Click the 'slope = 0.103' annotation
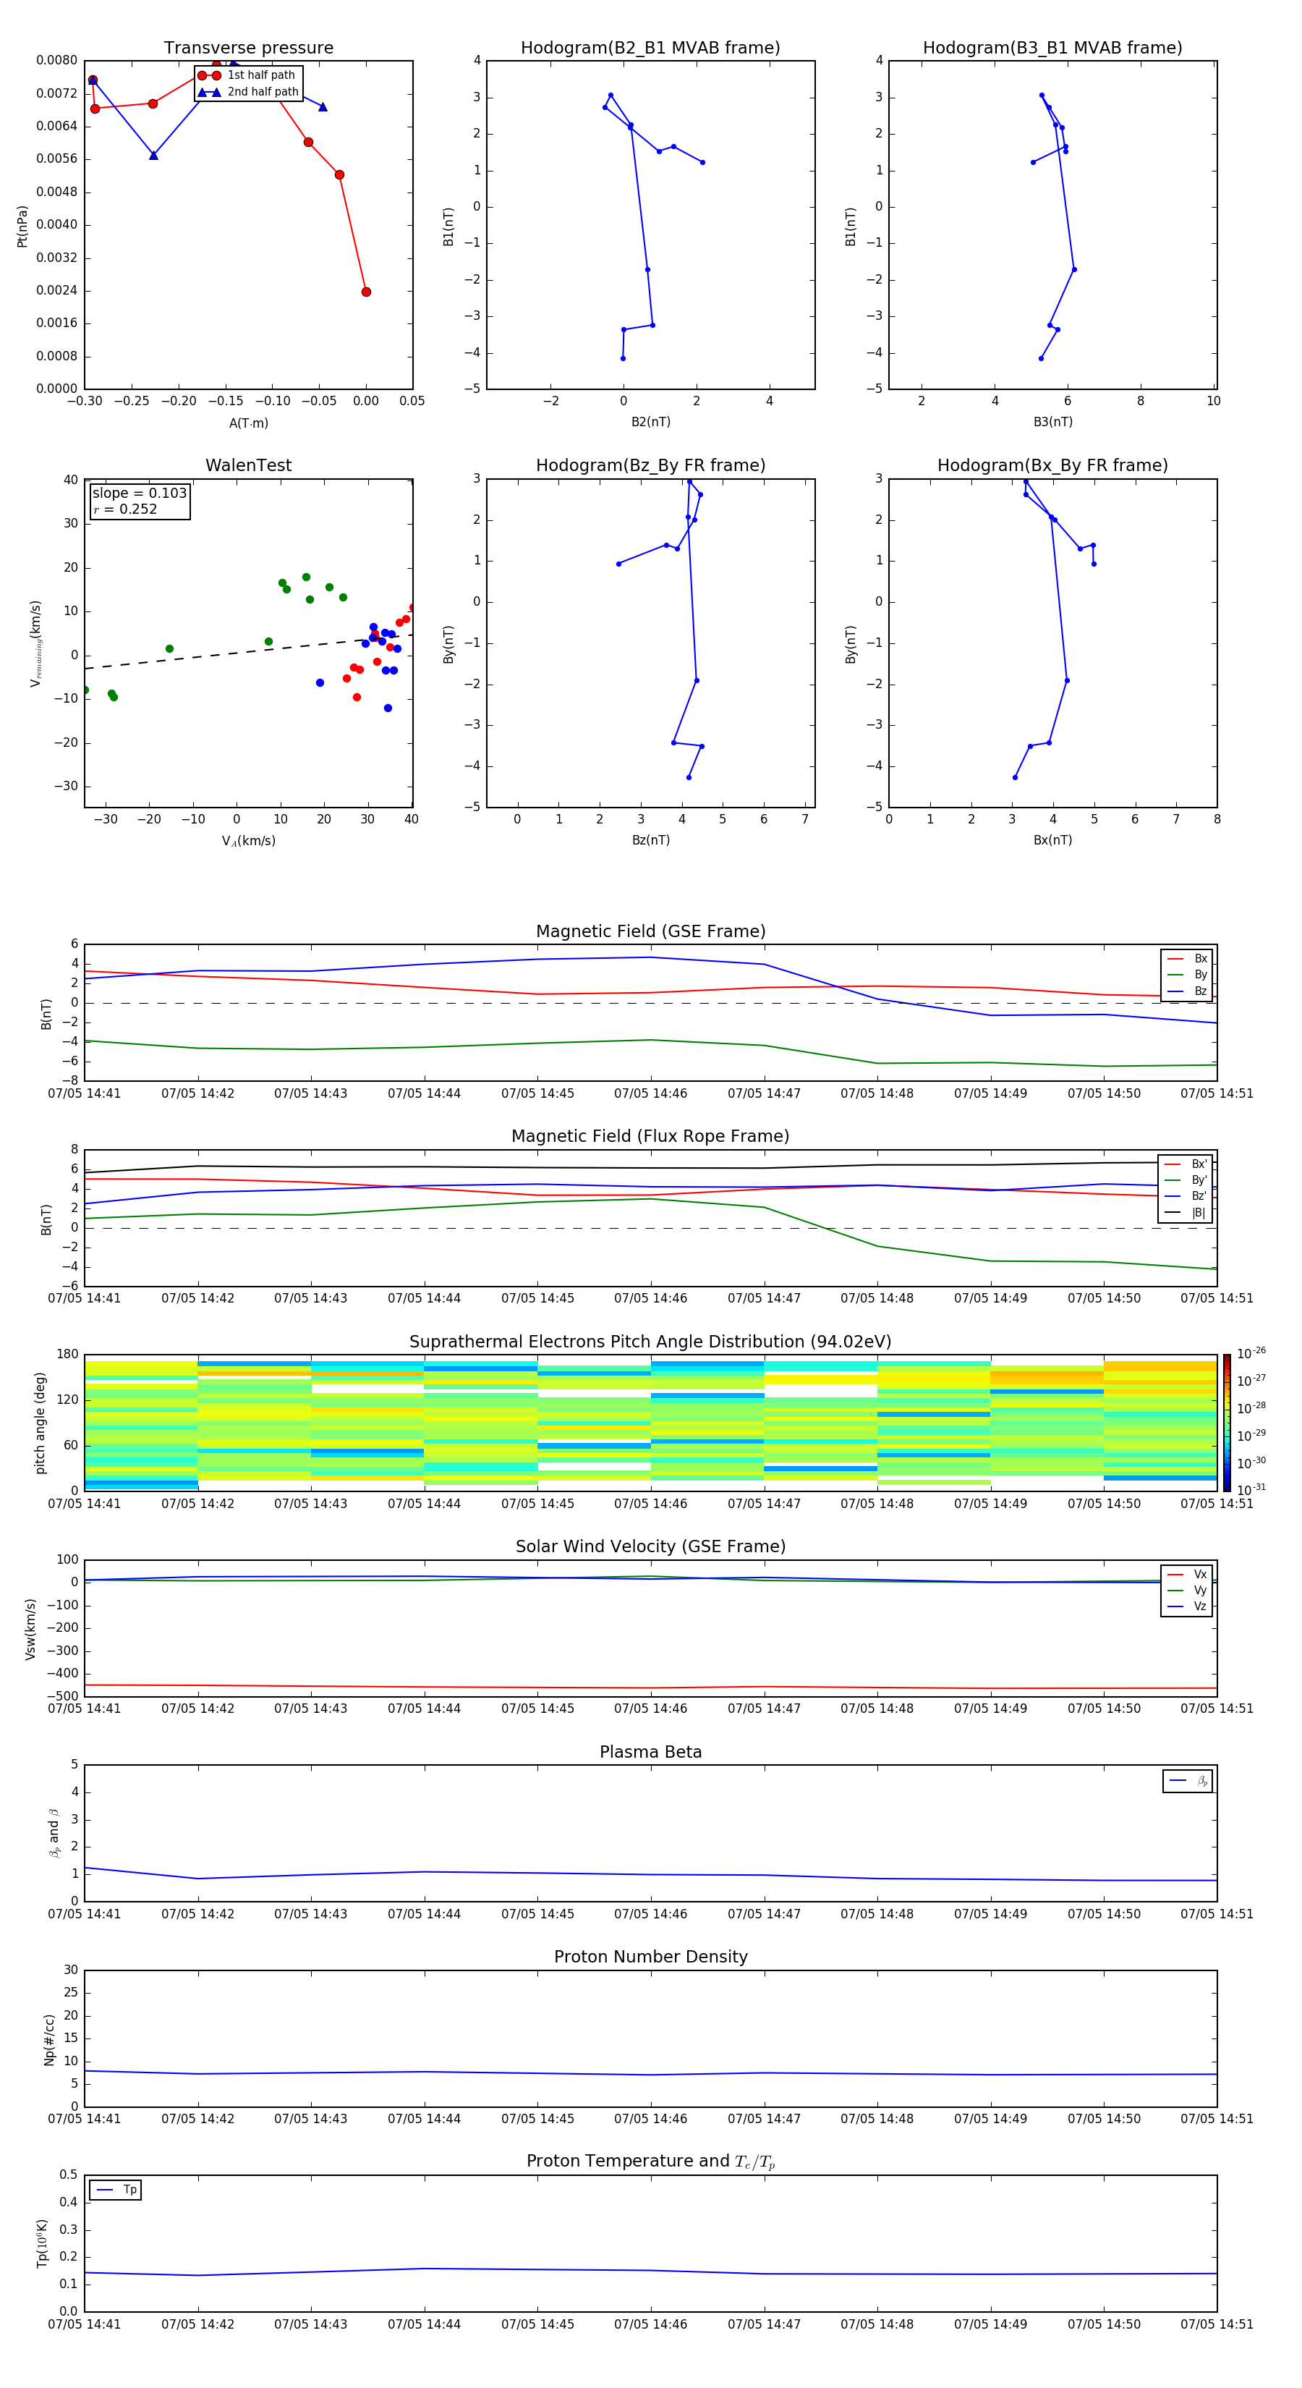1302x2388 pixels. 139,494
